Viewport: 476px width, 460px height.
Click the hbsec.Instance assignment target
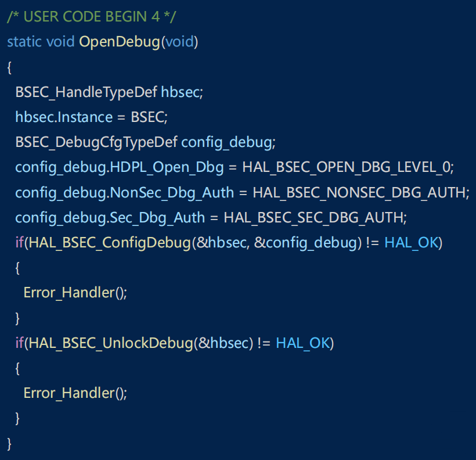pyautogui.click(x=64, y=117)
